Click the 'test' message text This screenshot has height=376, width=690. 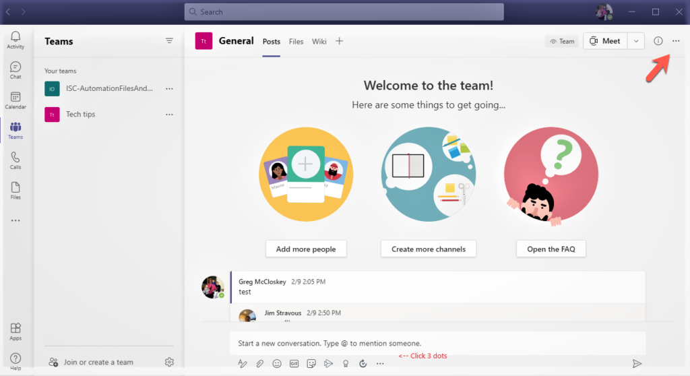(245, 292)
